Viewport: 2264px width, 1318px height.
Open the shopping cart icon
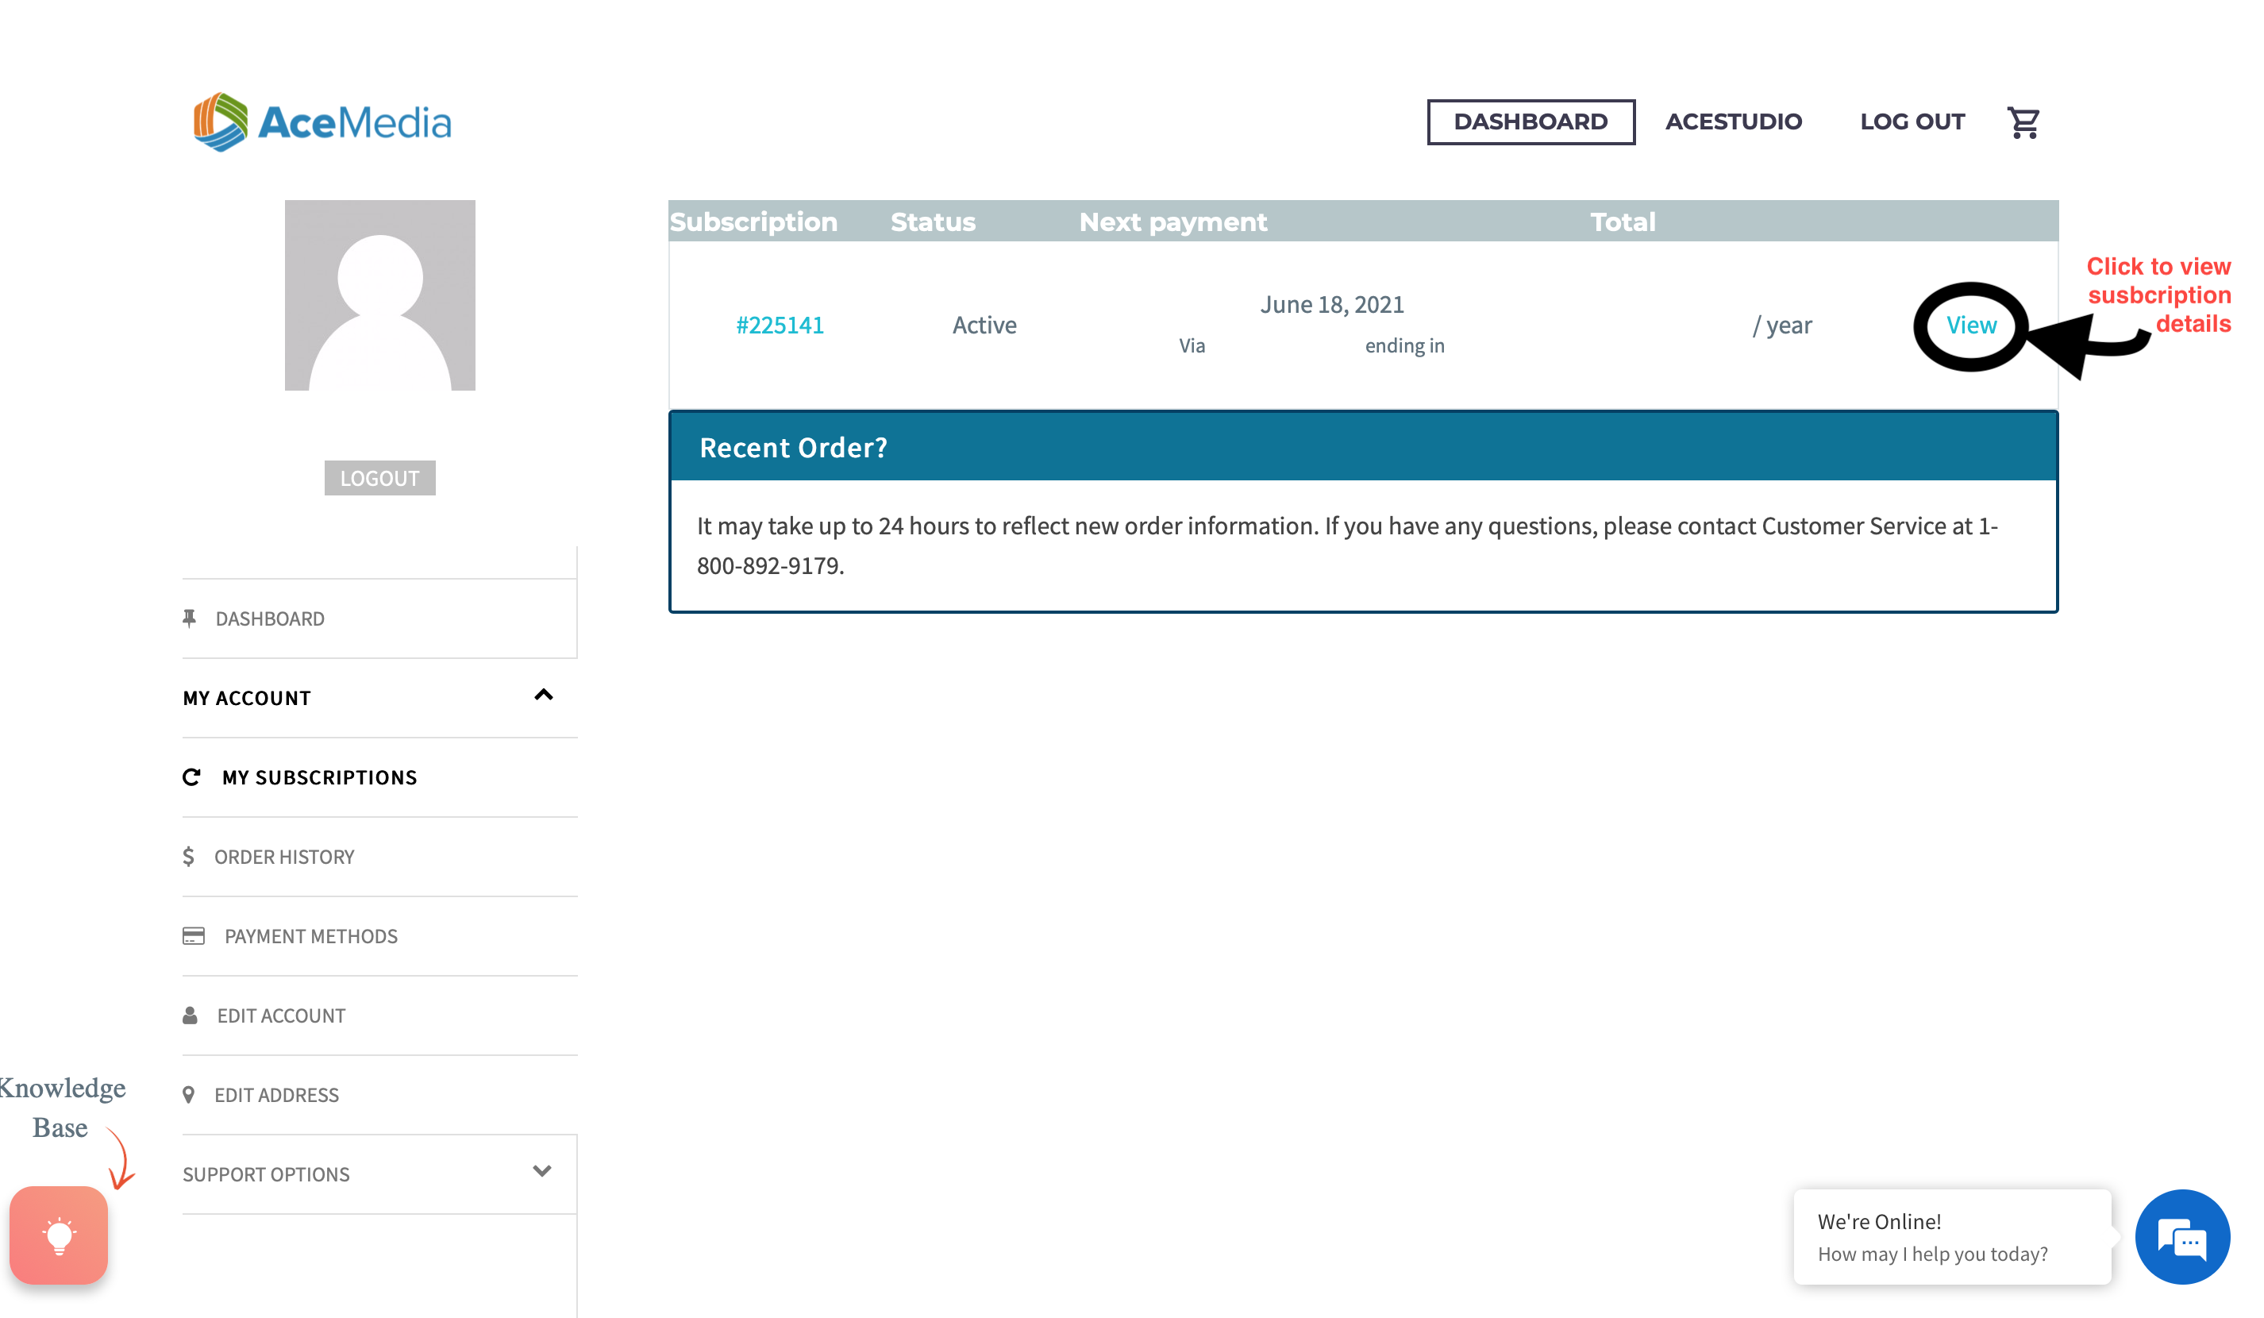click(2023, 122)
